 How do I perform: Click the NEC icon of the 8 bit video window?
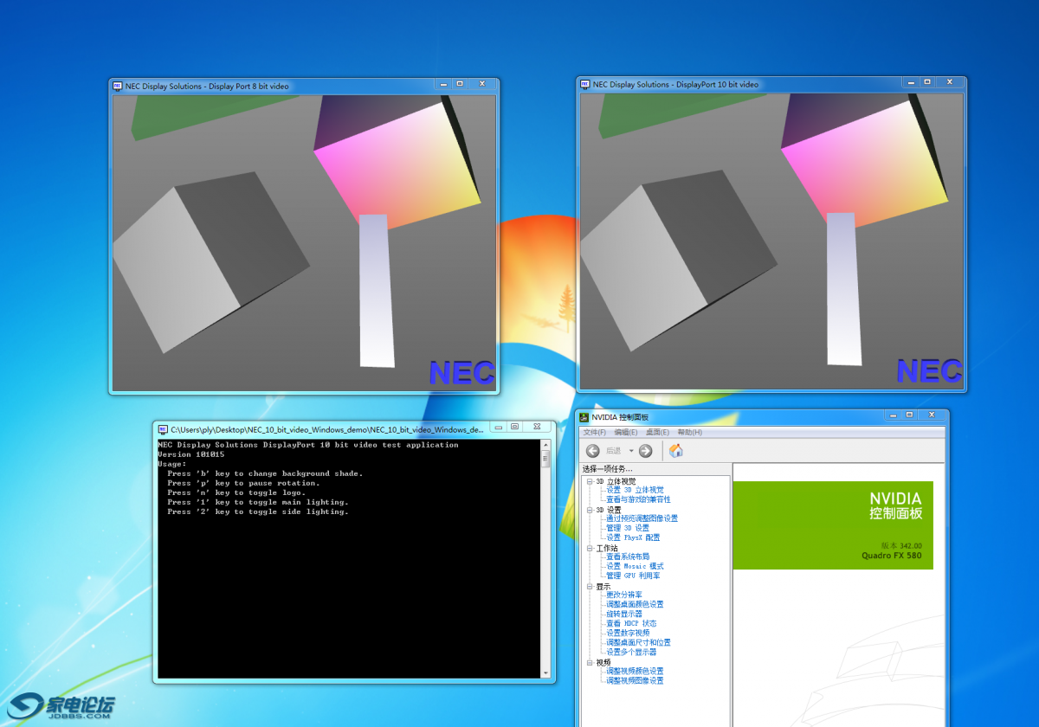pyautogui.click(x=118, y=86)
